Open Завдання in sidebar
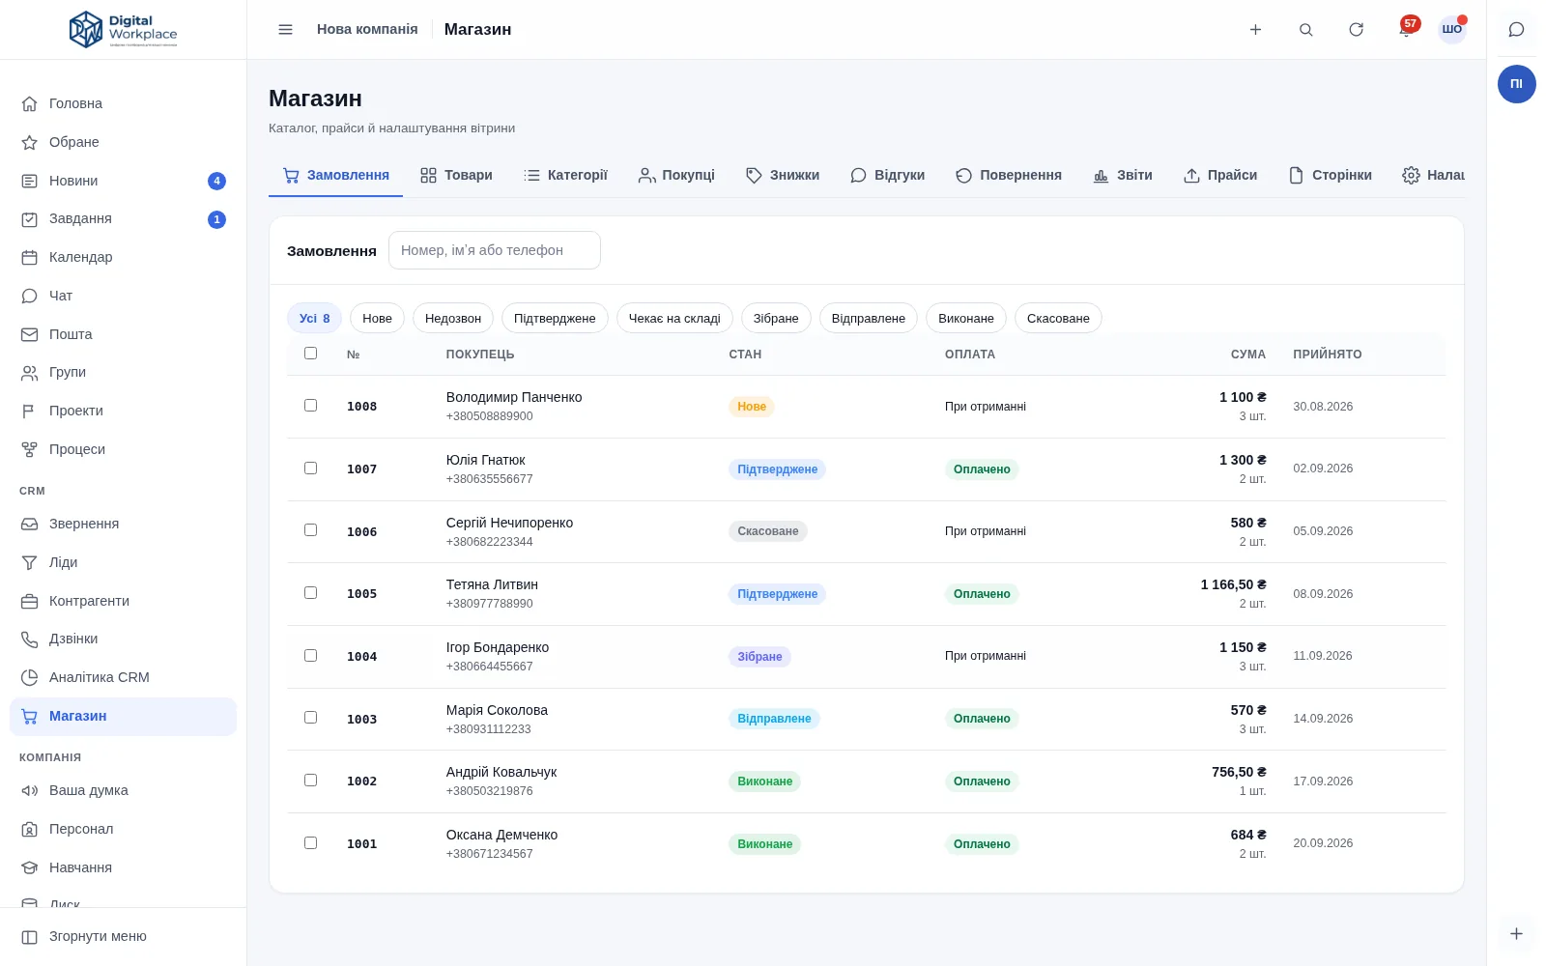Viewport: 1546px width, 966px height. point(123,218)
